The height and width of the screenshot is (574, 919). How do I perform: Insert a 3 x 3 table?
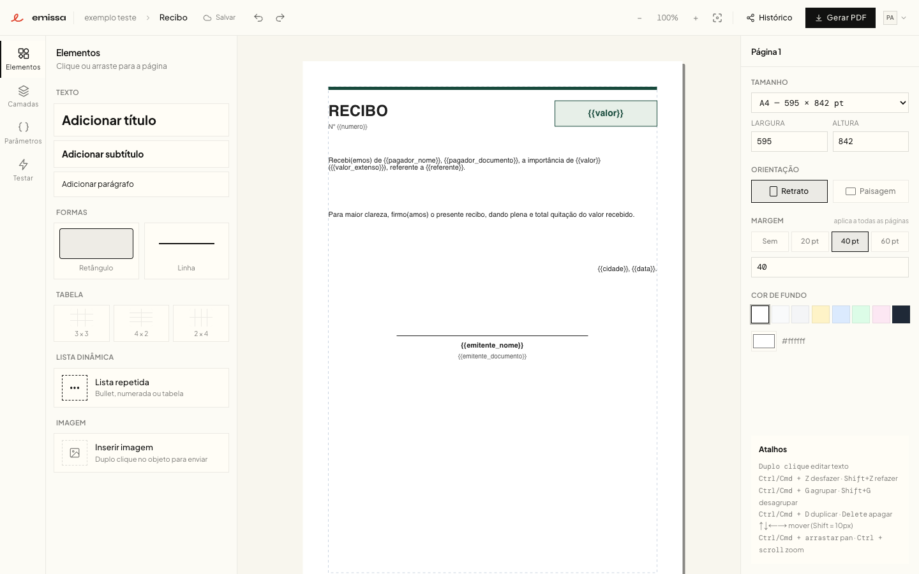[x=82, y=323]
